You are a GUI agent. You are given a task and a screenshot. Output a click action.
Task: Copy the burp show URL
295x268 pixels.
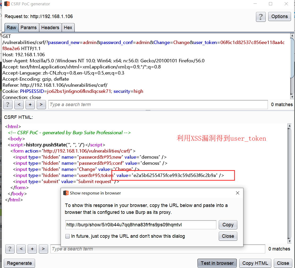(228, 225)
